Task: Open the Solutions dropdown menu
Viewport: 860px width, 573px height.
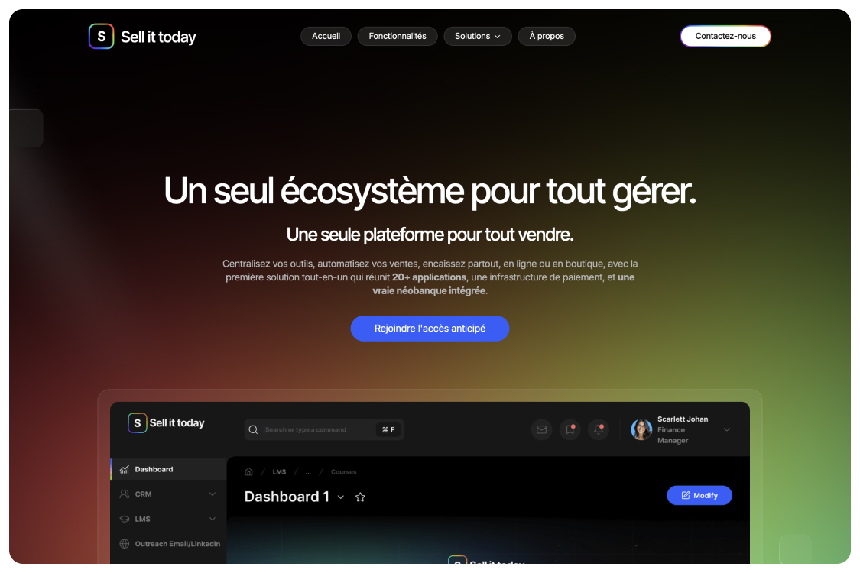Action: (x=478, y=36)
